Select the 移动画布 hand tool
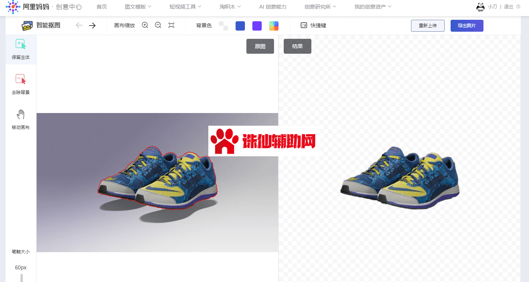The width and height of the screenshot is (529, 282). coord(21,119)
